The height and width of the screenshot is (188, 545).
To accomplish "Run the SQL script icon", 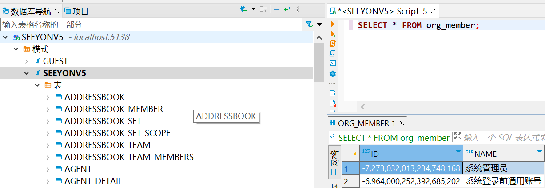I will pos(333,44).
